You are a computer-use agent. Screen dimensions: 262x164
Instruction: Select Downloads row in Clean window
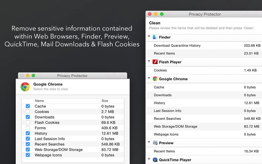coord(204,95)
